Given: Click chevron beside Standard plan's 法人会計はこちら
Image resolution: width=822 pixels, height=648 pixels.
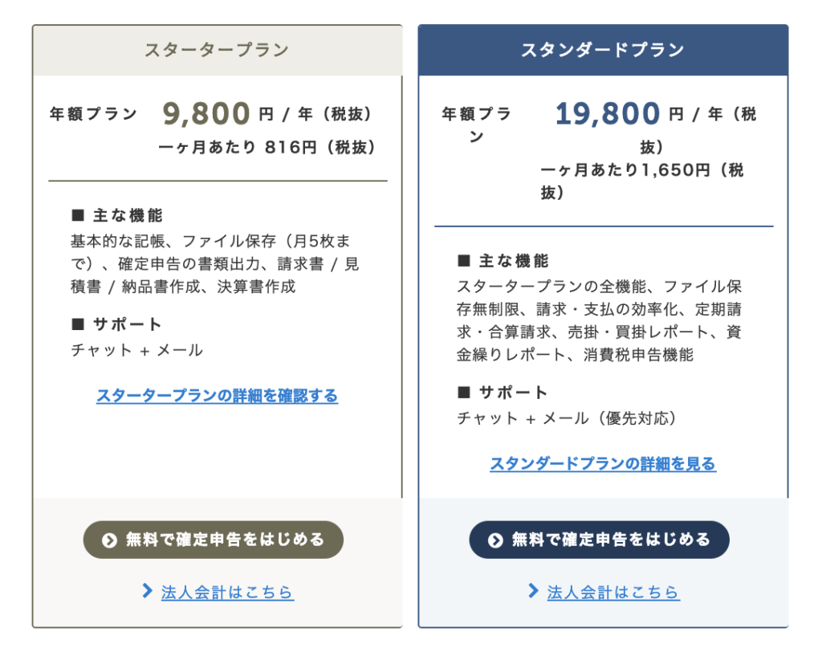Looking at the screenshot, I should click(533, 591).
